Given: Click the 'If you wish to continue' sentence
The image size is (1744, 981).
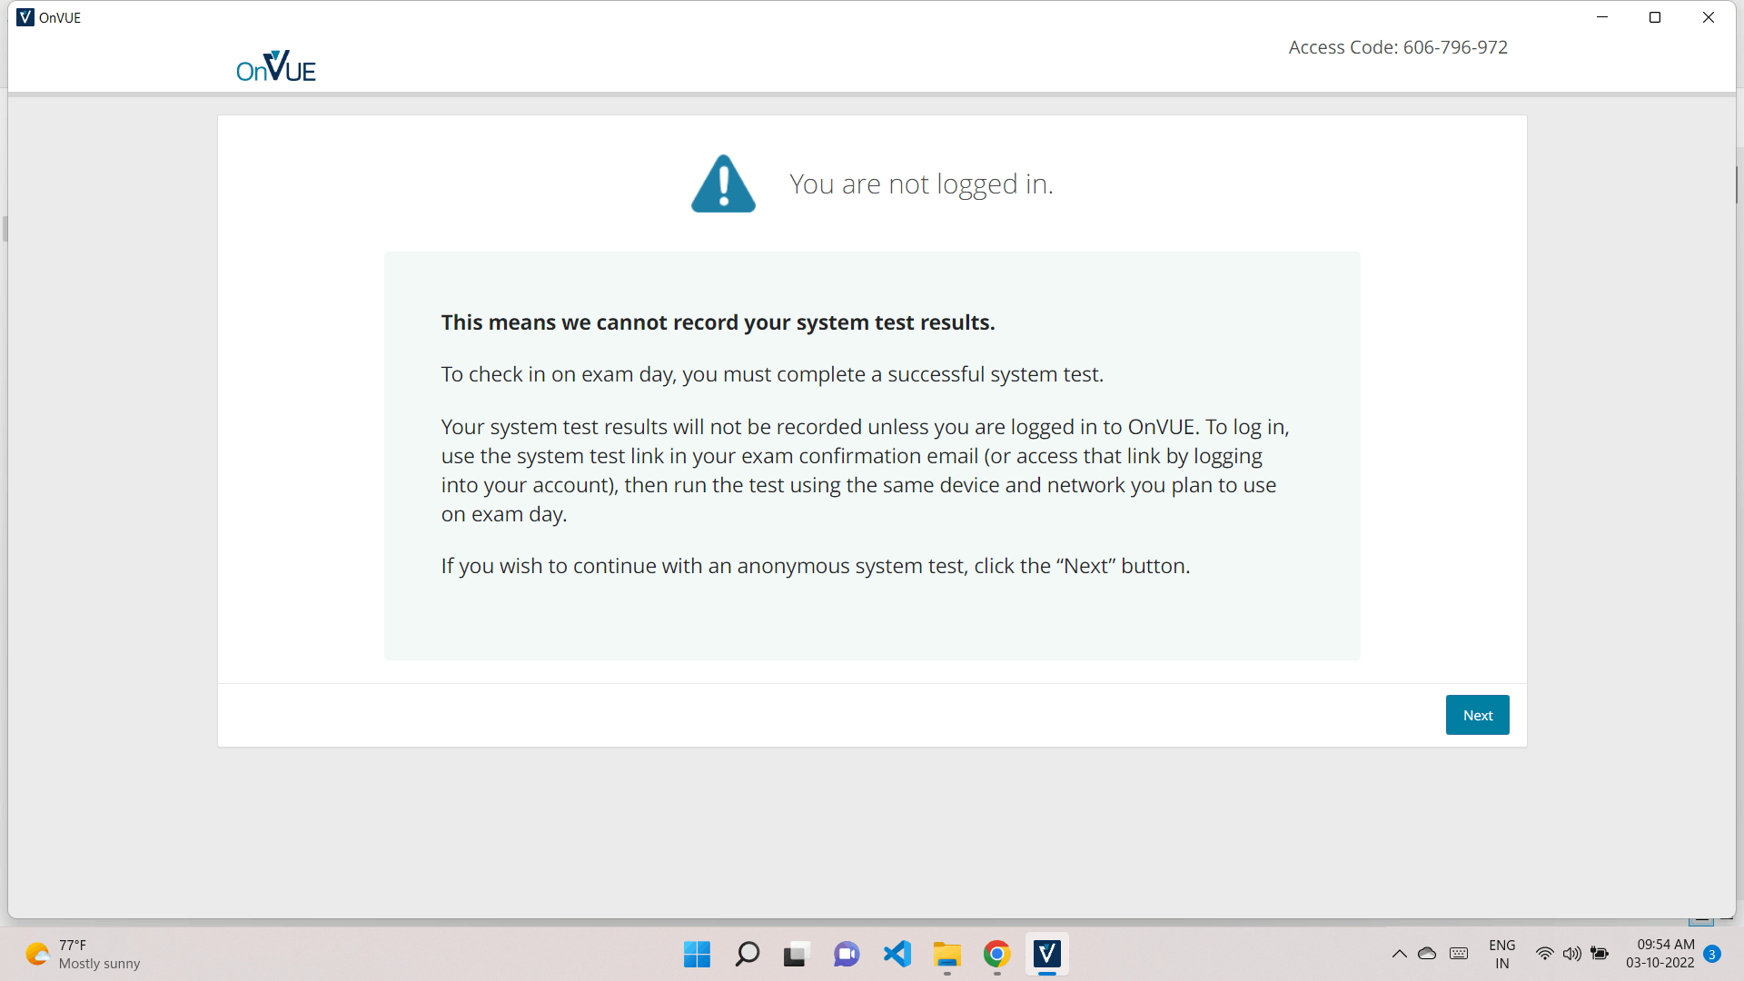Looking at the screenshot, I should (x=816, y=566).
